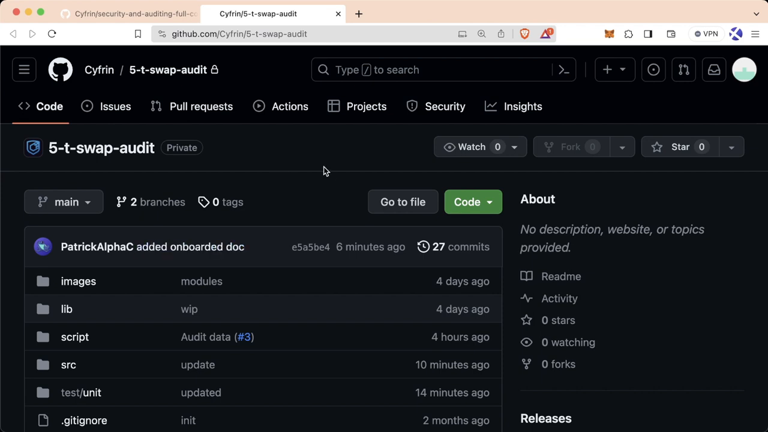Screen dimensions: 768x432
Task: Toggle Watch for this repository
Action: [x=472, y=146]
